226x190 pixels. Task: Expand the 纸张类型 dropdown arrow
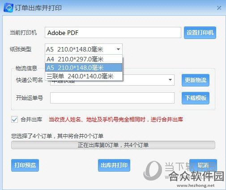[x=118, y=49]
